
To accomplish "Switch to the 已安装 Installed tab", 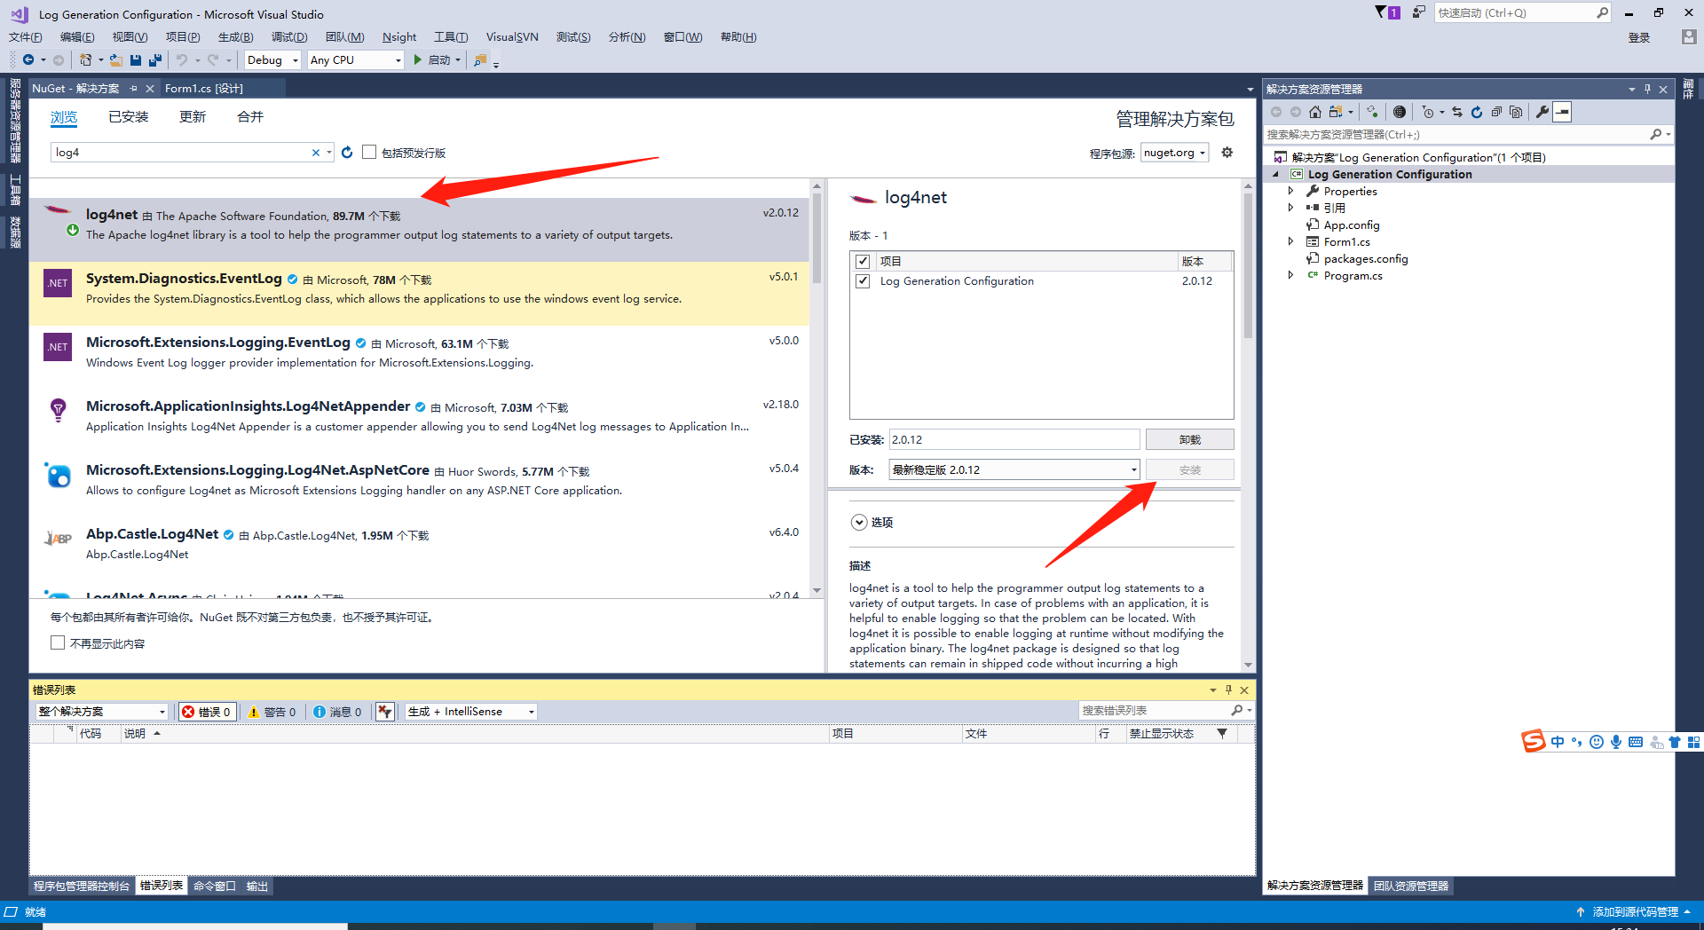I will click(x=129, y=116).
